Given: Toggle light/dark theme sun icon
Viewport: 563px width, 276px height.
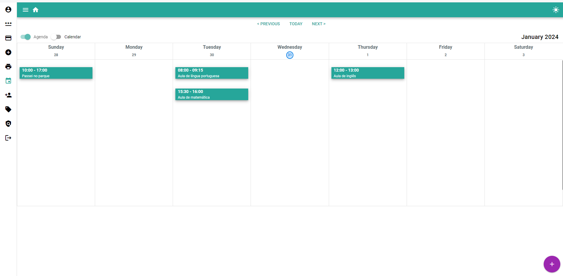Looking at the screenshot, I should click(x=556, y=10).
